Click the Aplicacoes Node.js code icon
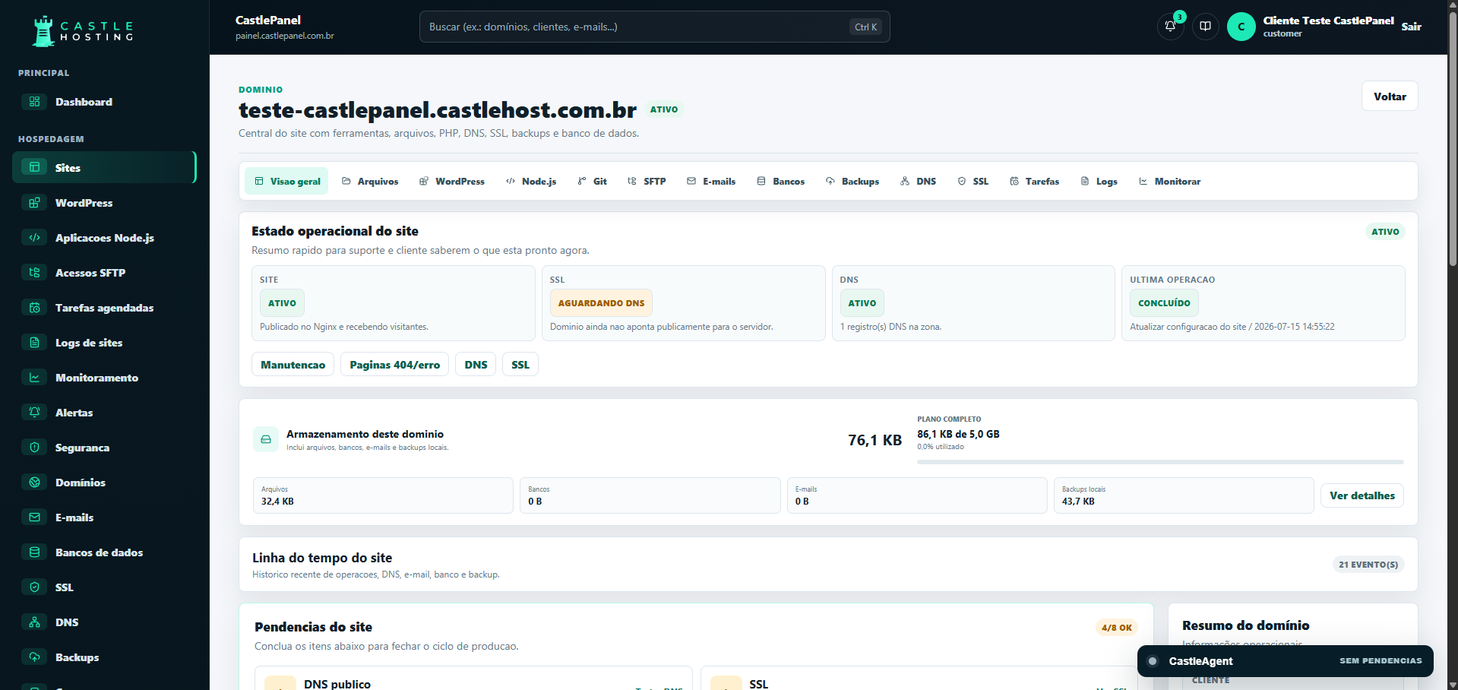This screenshot has width=1458, height=690. pos(34,238)
